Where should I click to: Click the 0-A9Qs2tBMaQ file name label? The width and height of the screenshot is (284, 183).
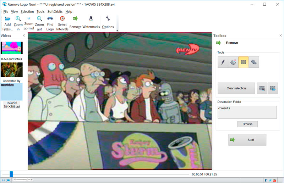coord(12,59)
